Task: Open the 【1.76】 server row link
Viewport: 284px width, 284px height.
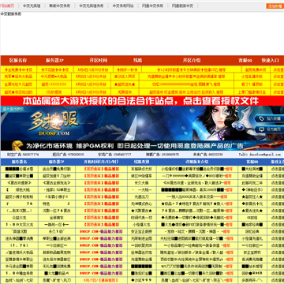Action: pos(19,245)
